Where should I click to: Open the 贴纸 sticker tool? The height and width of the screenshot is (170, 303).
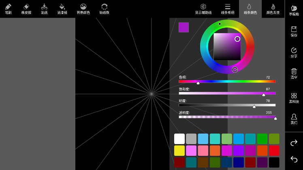[44, 9]
